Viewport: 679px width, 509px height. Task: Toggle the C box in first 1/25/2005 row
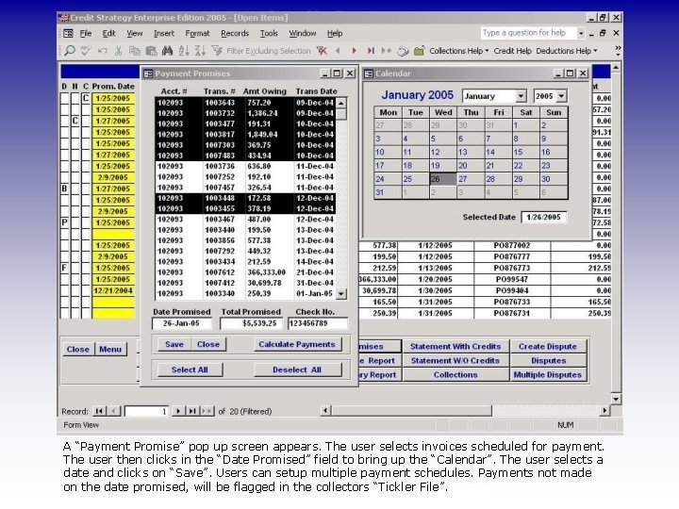(x=86, y=98)
